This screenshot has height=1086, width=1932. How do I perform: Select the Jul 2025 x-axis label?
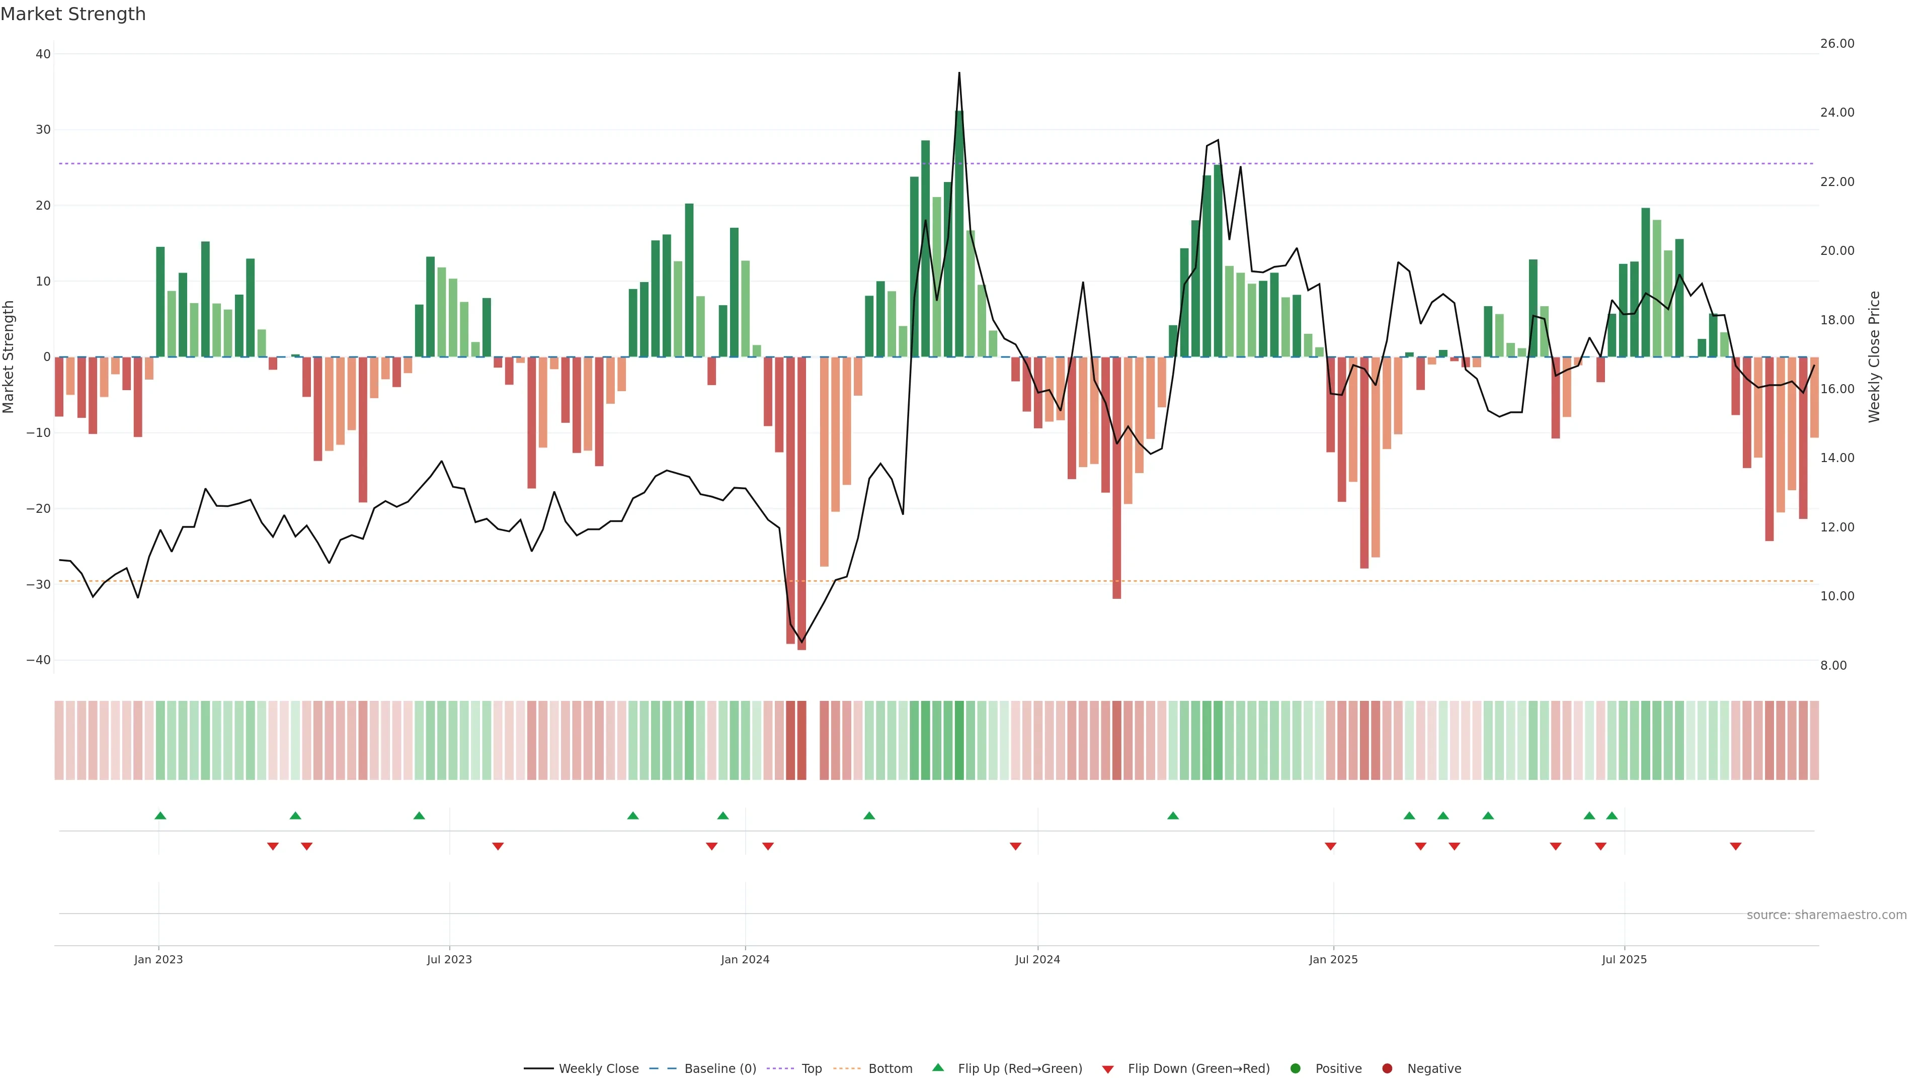coord(1624,959)
